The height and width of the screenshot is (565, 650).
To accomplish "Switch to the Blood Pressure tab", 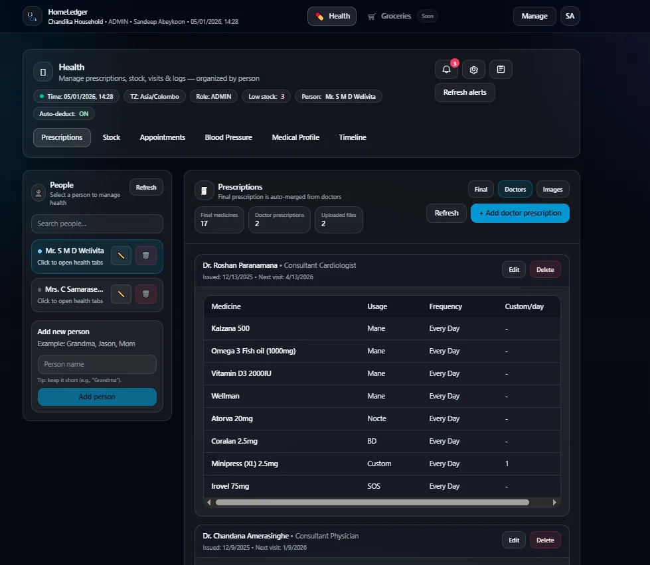I will coord(228,137).
